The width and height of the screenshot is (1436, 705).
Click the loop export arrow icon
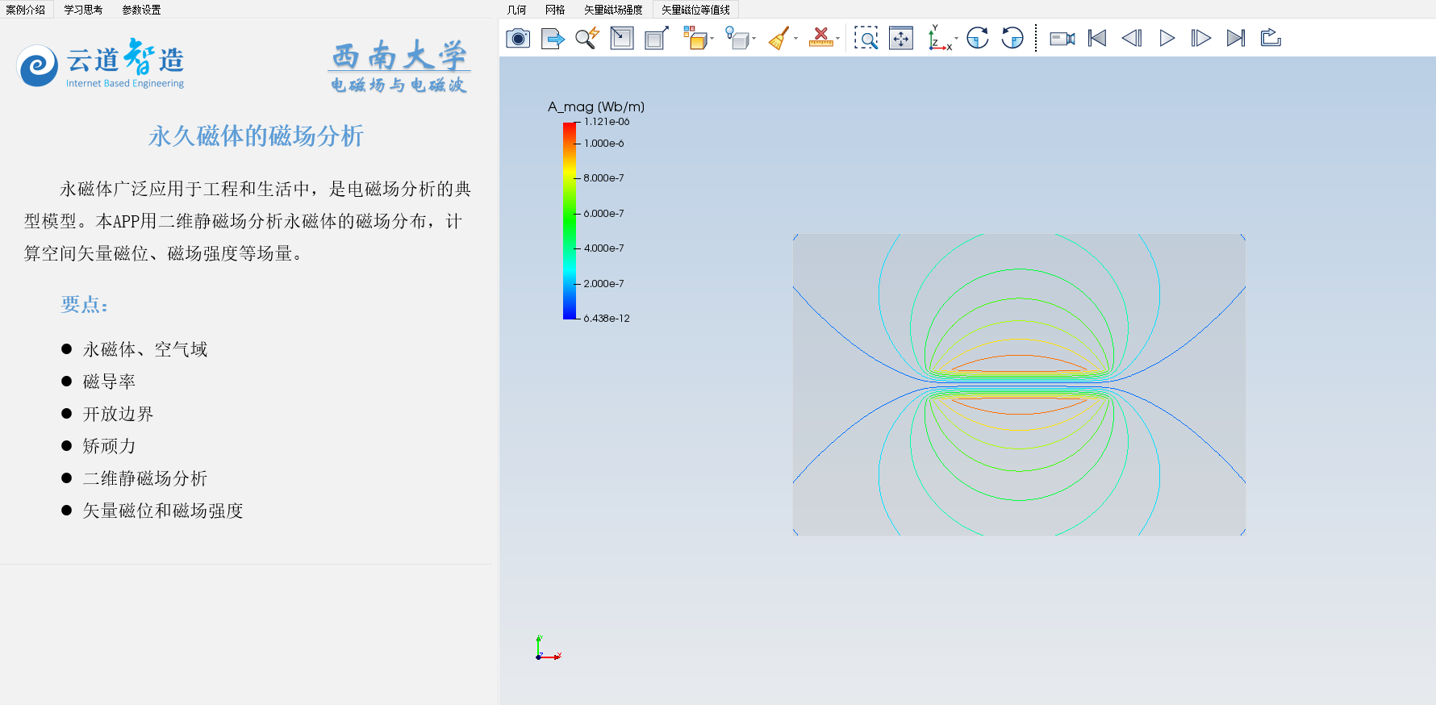click(1271, 38)
